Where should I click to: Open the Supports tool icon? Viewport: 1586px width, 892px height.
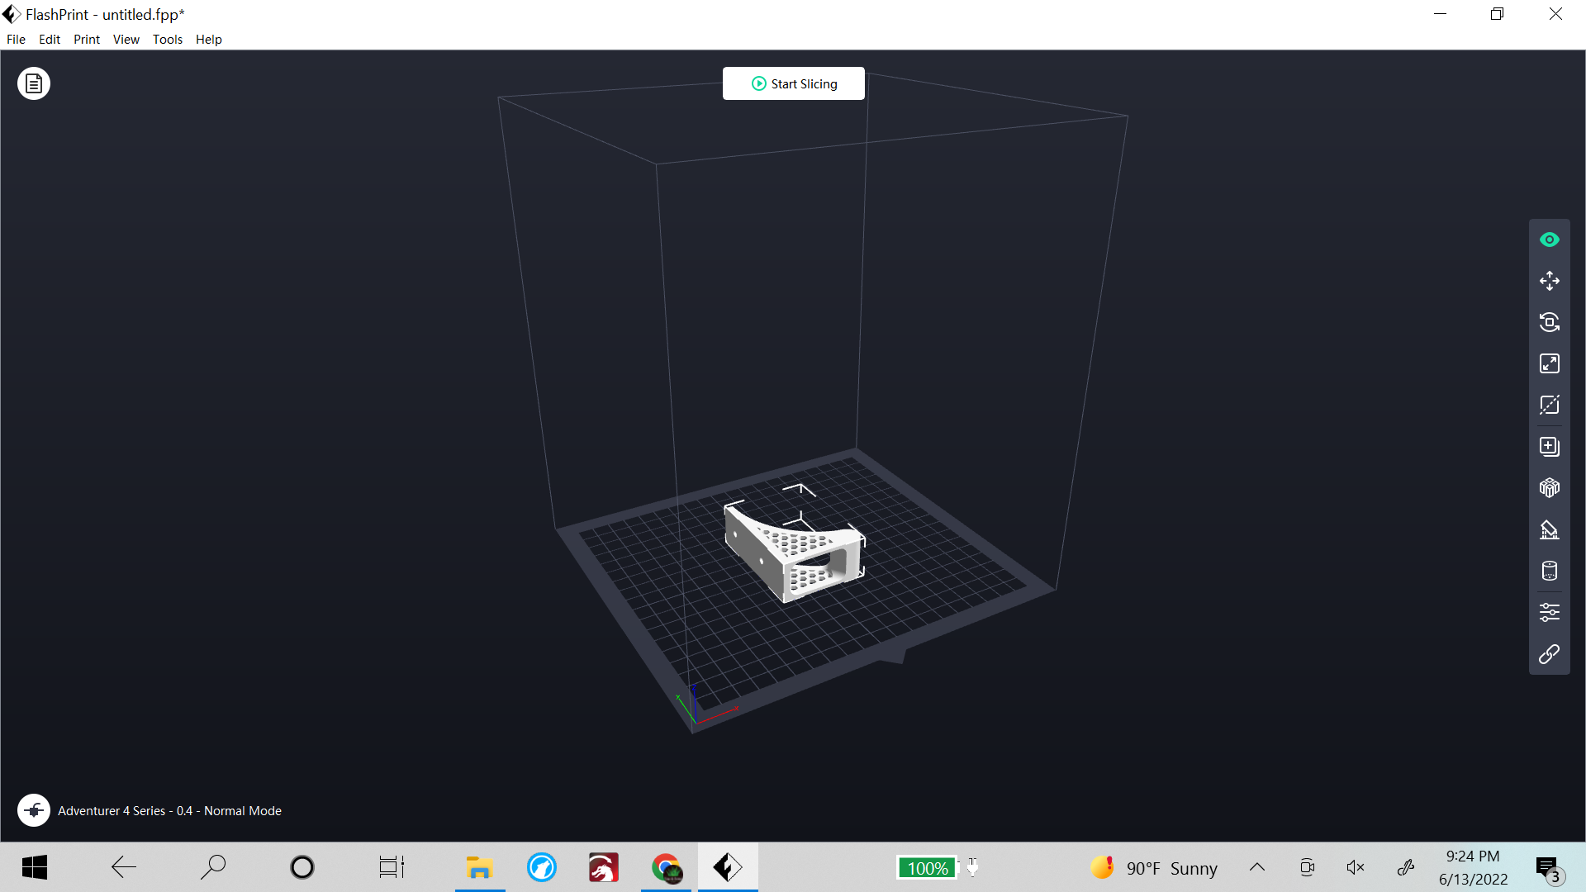[1549, 529]
